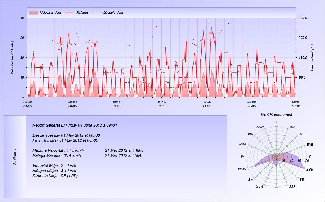Select the NNE label on wind rose
Viewport: 325px width, 202px height.
292,127
